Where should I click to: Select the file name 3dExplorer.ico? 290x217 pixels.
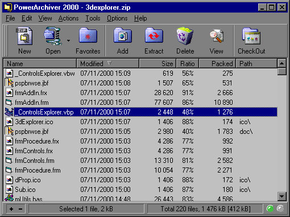pos(34,122)
